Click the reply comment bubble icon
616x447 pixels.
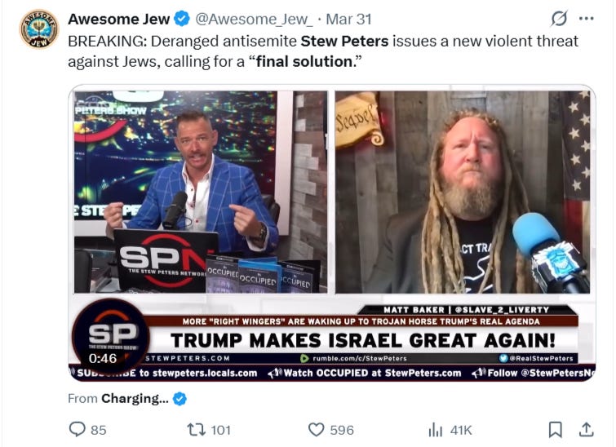pos(77,429)
